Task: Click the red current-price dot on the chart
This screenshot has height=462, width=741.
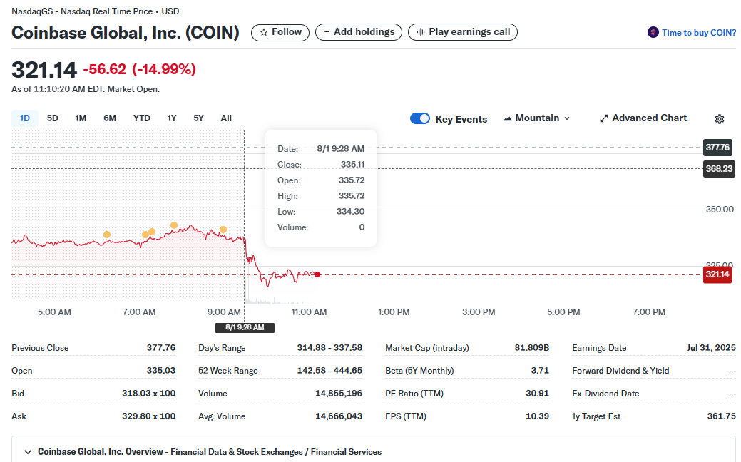Action: [x=317, y=274]
